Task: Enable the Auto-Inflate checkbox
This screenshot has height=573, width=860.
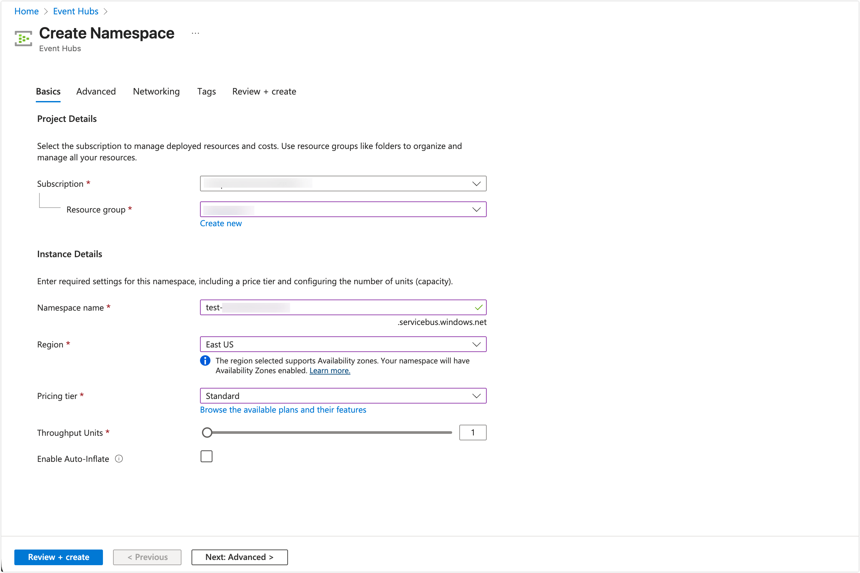Action: (206, 456)
